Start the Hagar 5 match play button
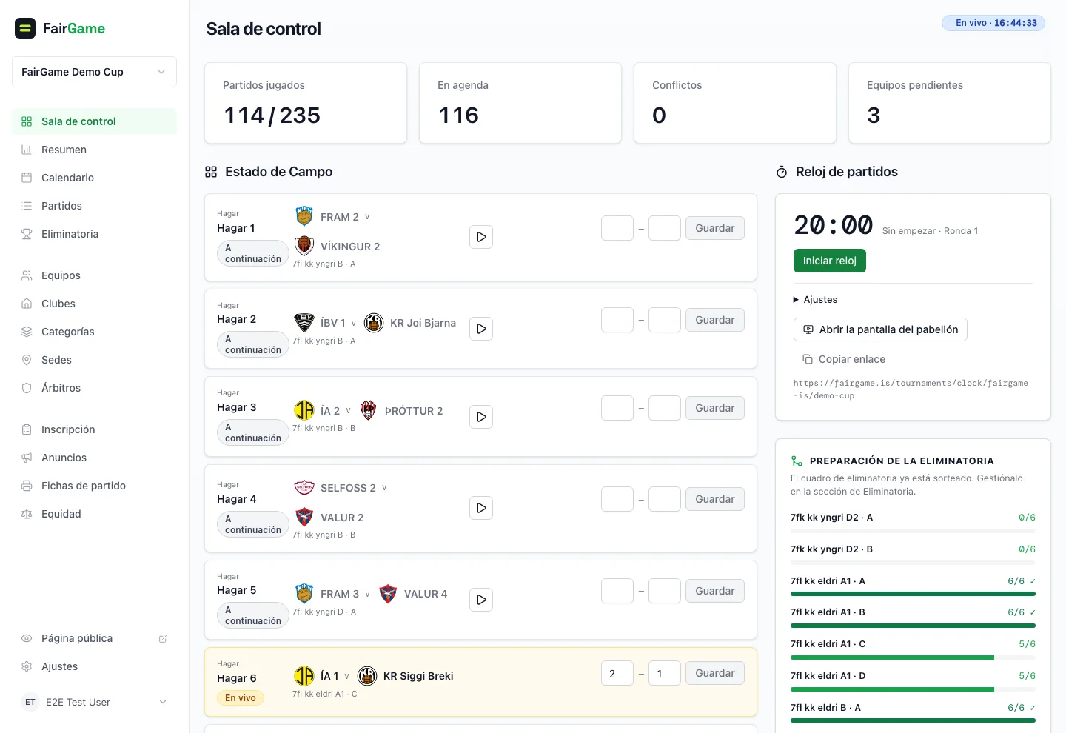The height and width of the screenshot is (733, 1066). [x=481, y=600]
